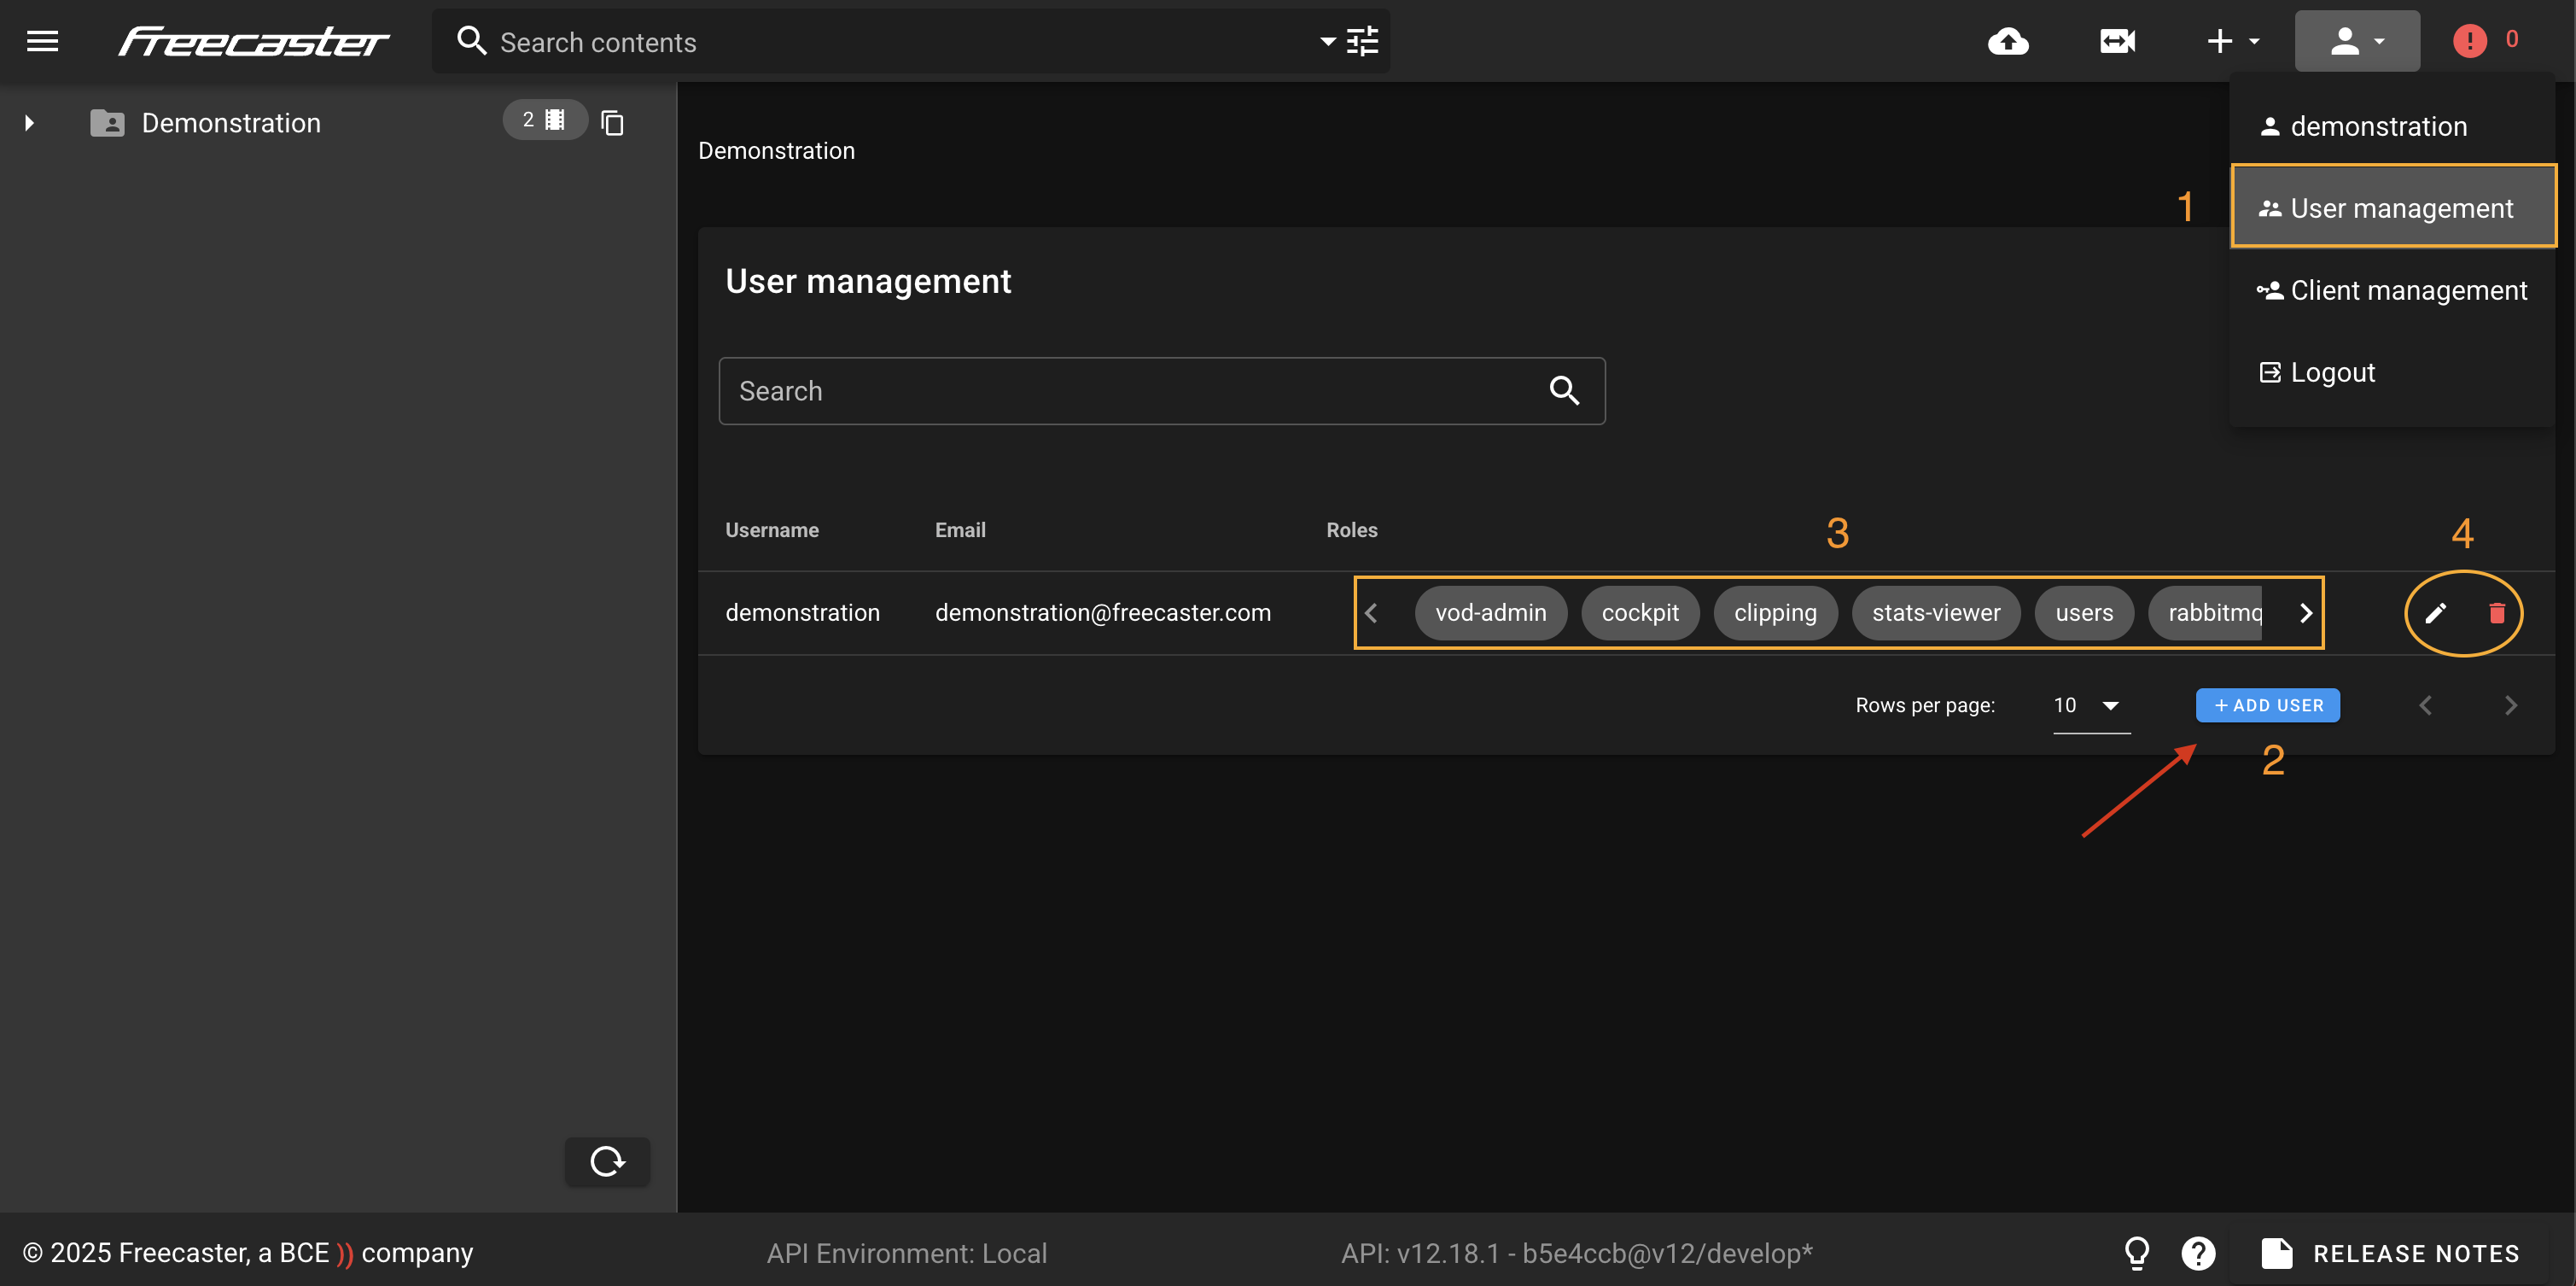2576x1286 pixels.
Task: Sort by Username column header
Action: (x=772, y=530)
